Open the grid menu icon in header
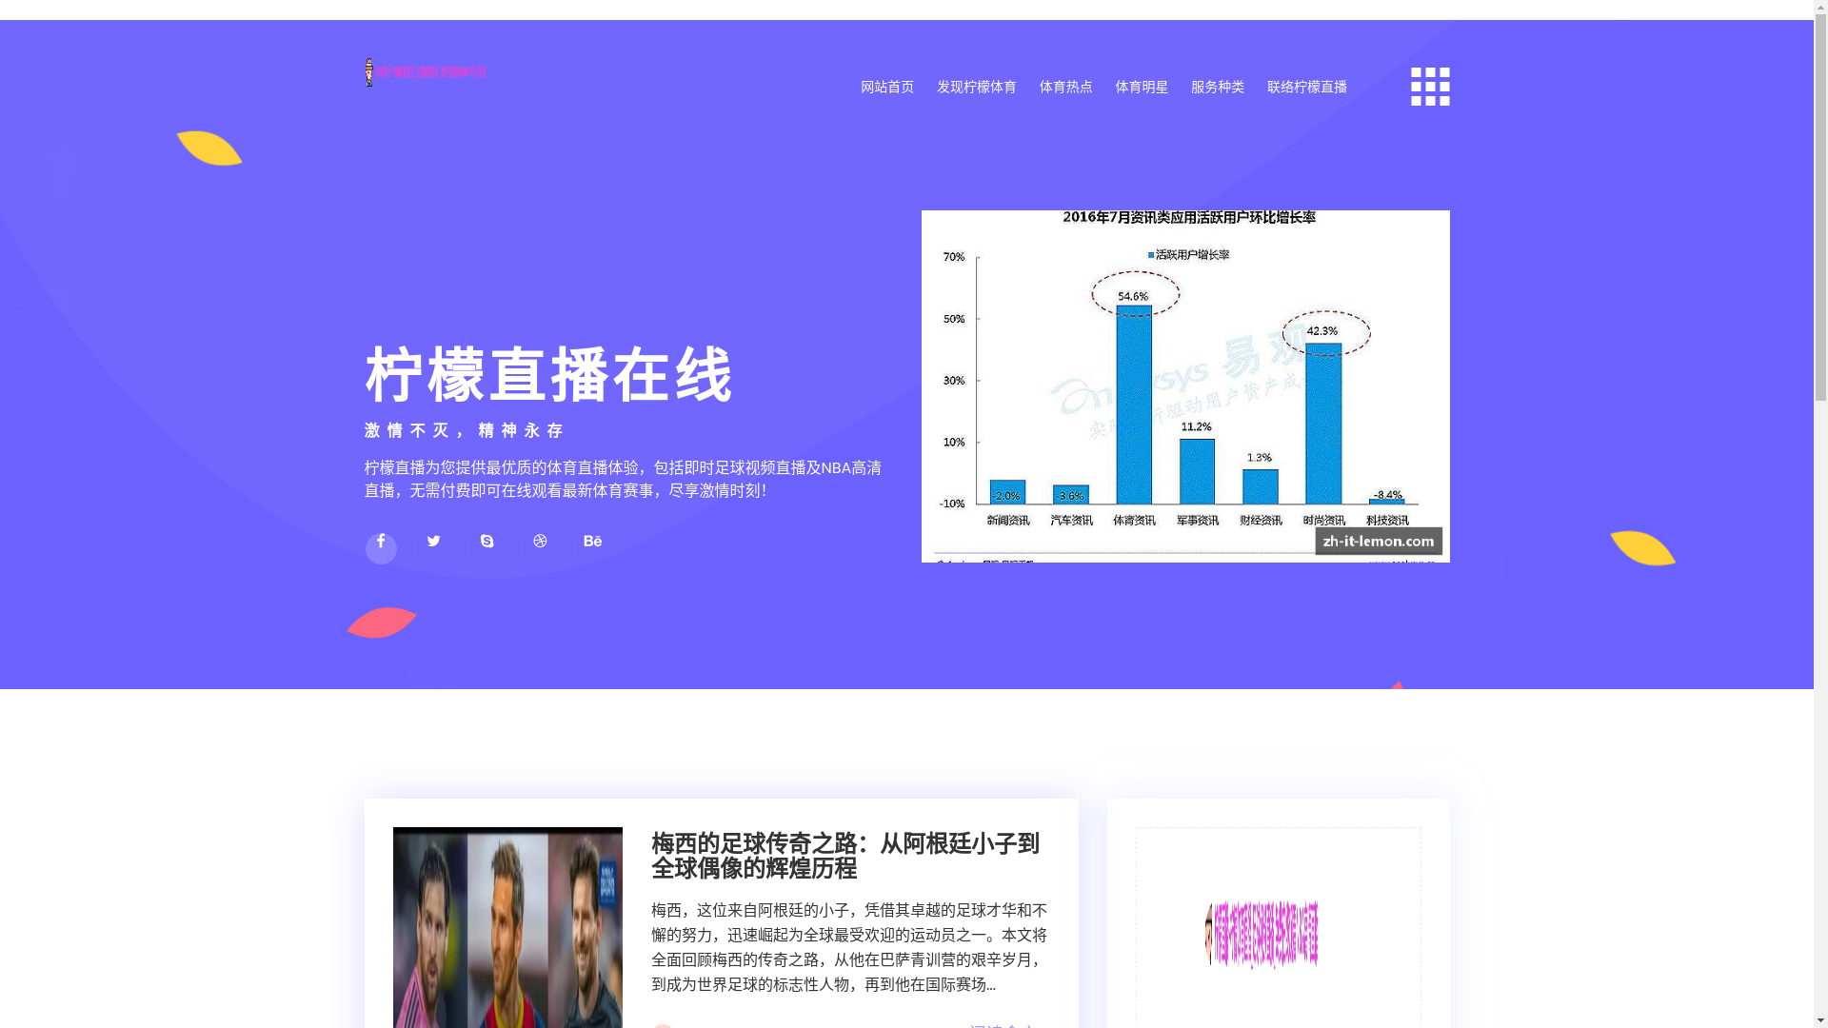The width and height of the screenshot is (1828, 1028). 1430,87
